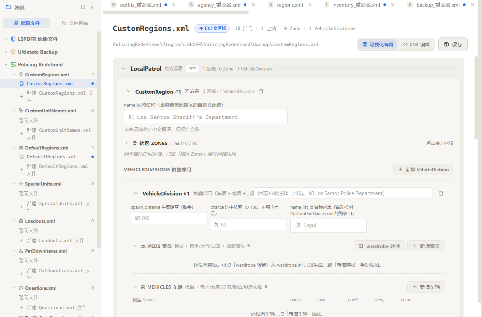Image resolution: width=482 pixels, height=317 pixels.
Task: Open the agency_重命名.xml tab
Action: (219, 5)
